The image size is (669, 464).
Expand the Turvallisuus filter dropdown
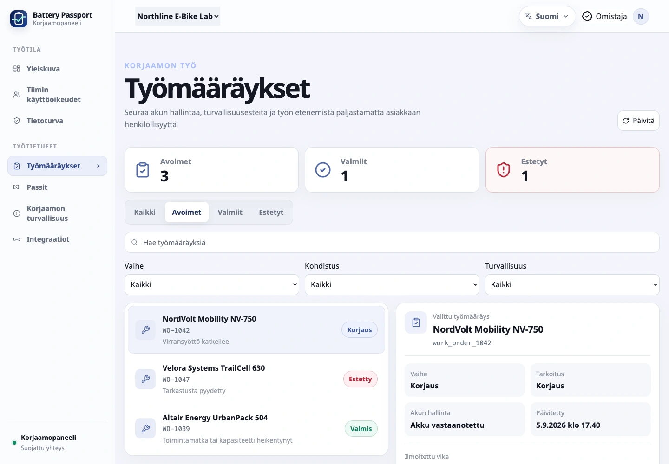pos(572,284)
